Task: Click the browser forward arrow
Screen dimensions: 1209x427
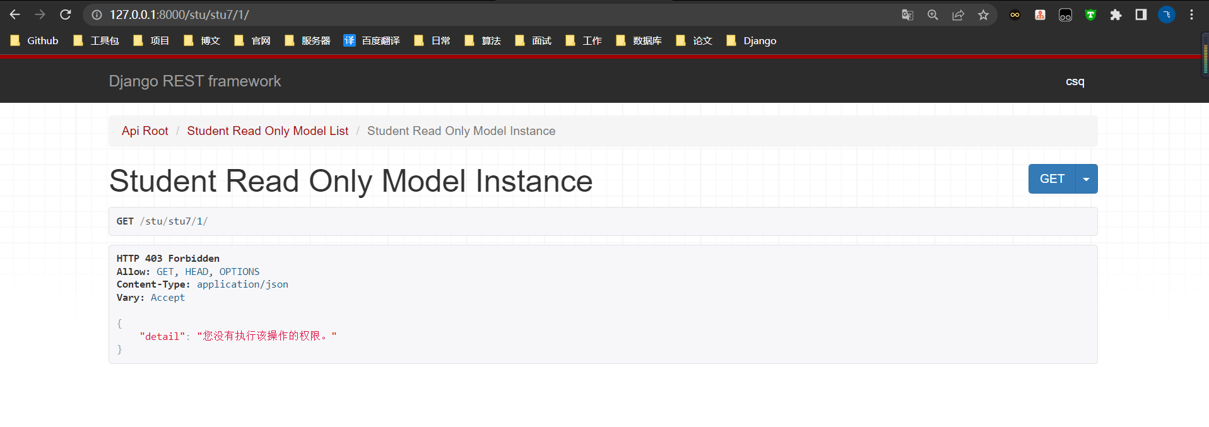Action: click(40, 15)
